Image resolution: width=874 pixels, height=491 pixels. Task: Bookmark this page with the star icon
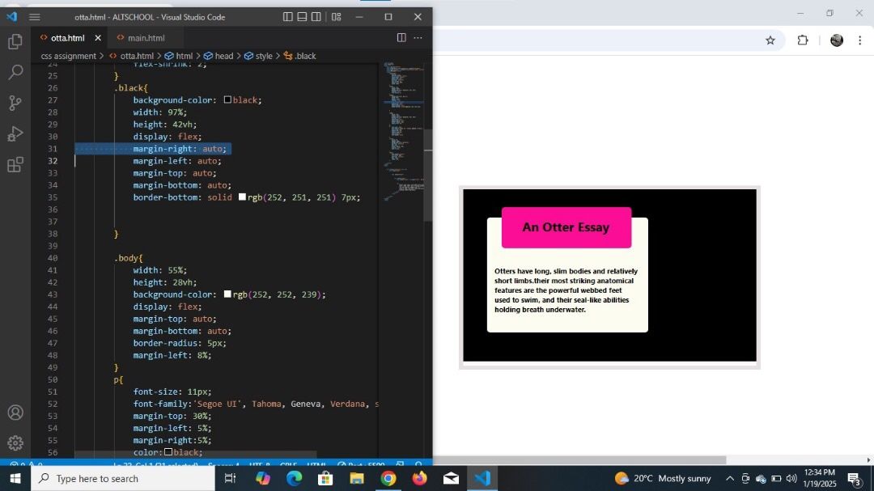770,40
